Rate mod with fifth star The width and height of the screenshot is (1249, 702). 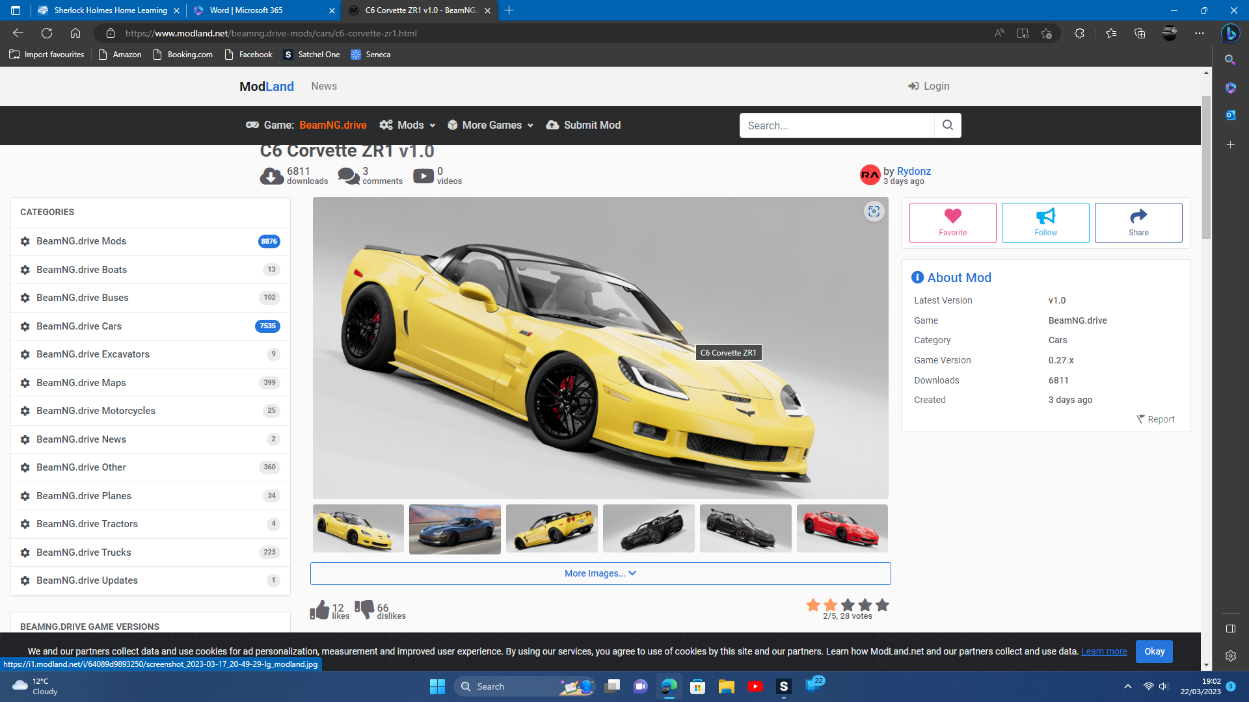(x=882, y=605)
